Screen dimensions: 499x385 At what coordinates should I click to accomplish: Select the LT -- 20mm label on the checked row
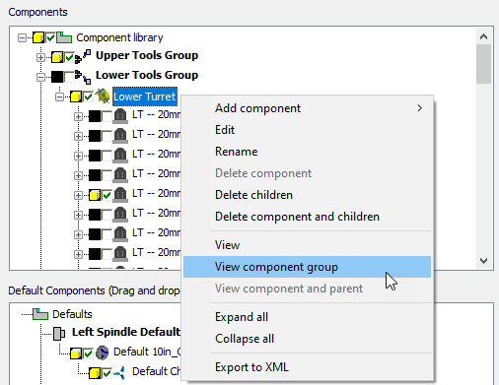pyautogui.click(x=157, y=193)
